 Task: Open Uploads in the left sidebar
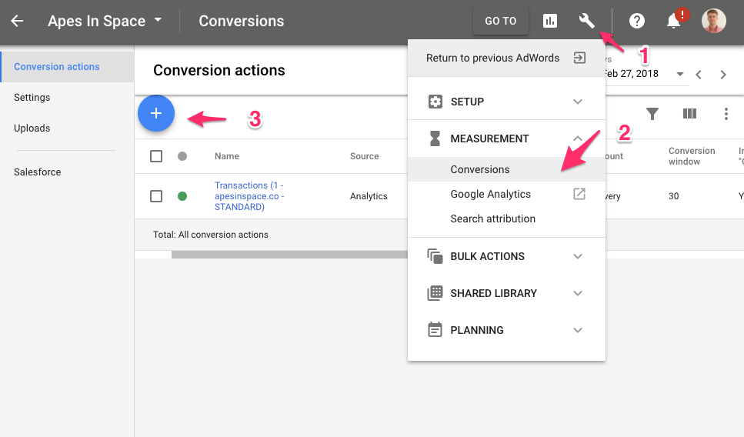coord(32,128)
